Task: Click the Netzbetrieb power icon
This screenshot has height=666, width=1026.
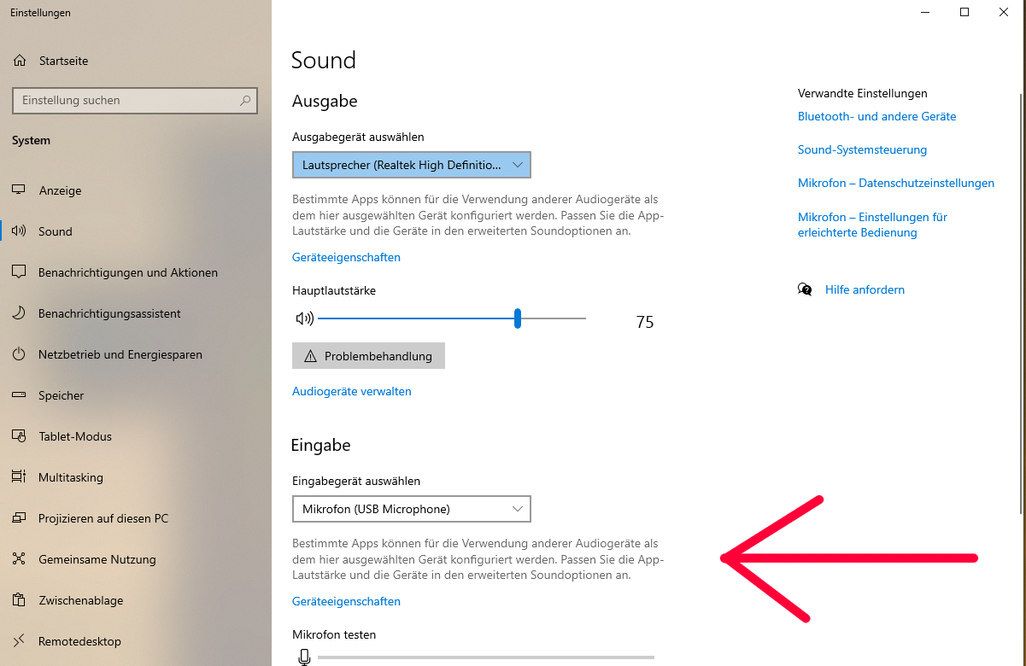Action: coord(20,354)
